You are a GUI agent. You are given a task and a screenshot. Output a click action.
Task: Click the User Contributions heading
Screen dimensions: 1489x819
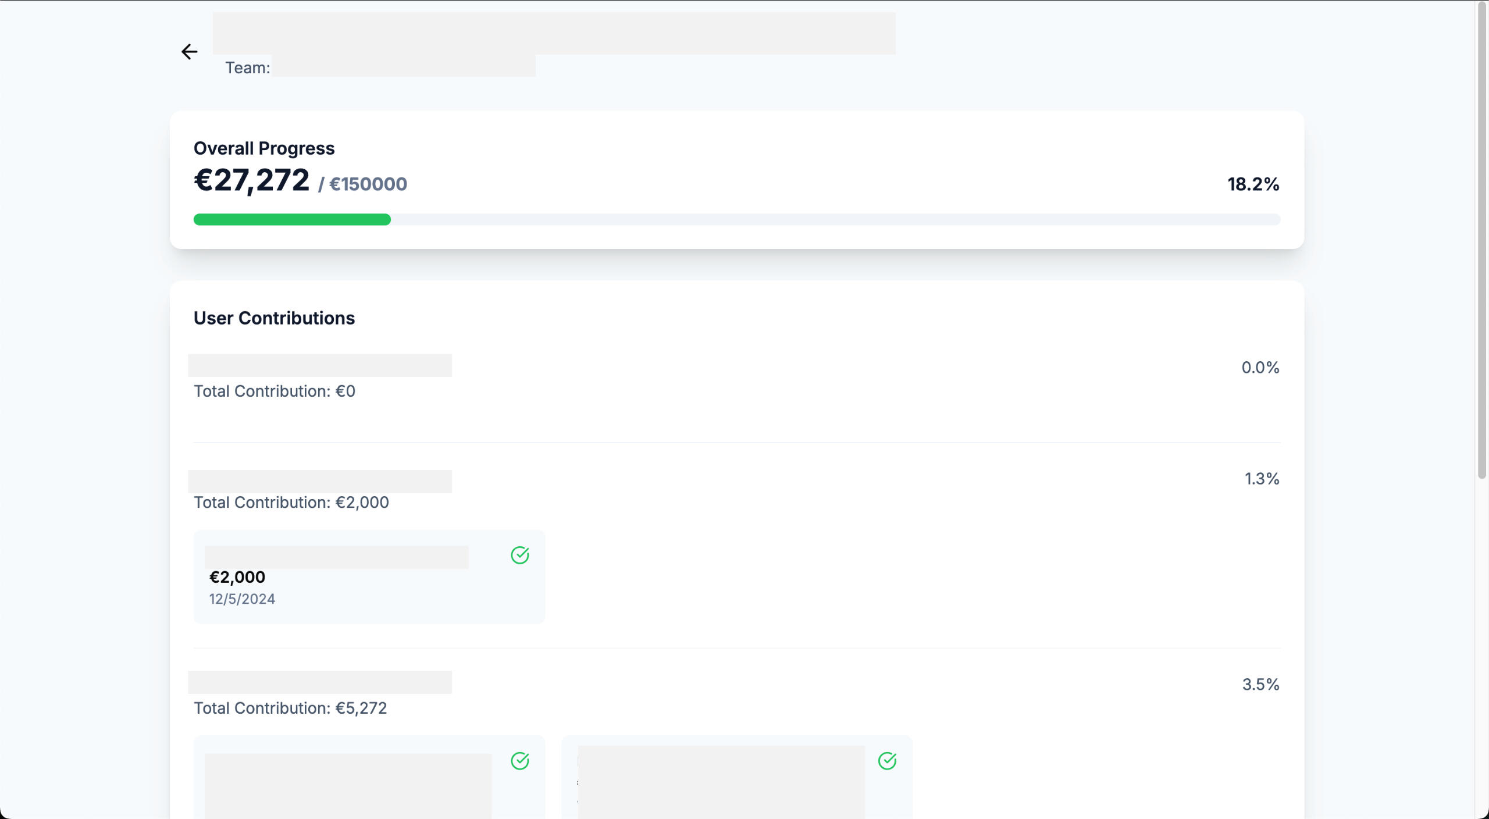tap(274, 318)
